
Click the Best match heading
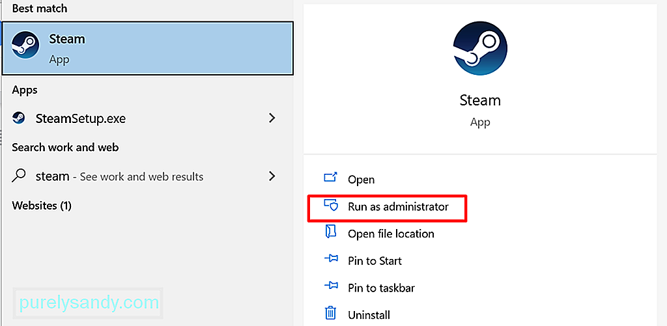click(x=40, y=8)
